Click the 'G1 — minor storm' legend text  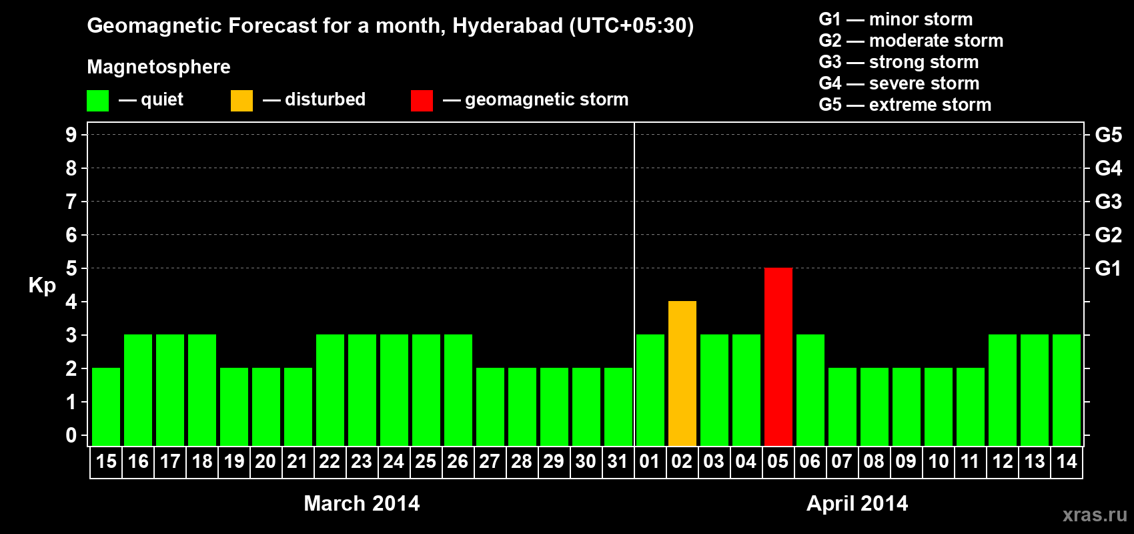point(896,19)
